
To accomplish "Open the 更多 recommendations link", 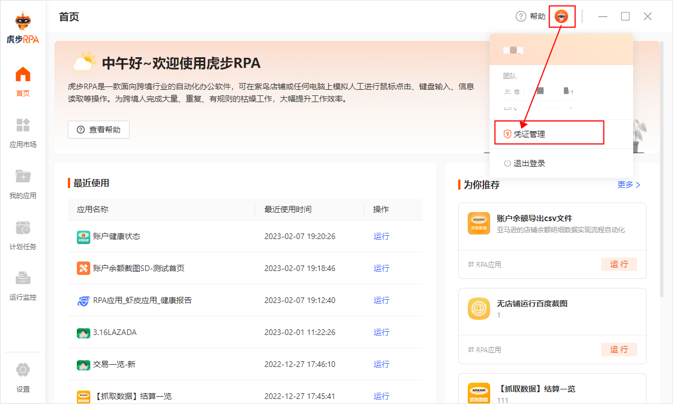I will coord(629,185).
